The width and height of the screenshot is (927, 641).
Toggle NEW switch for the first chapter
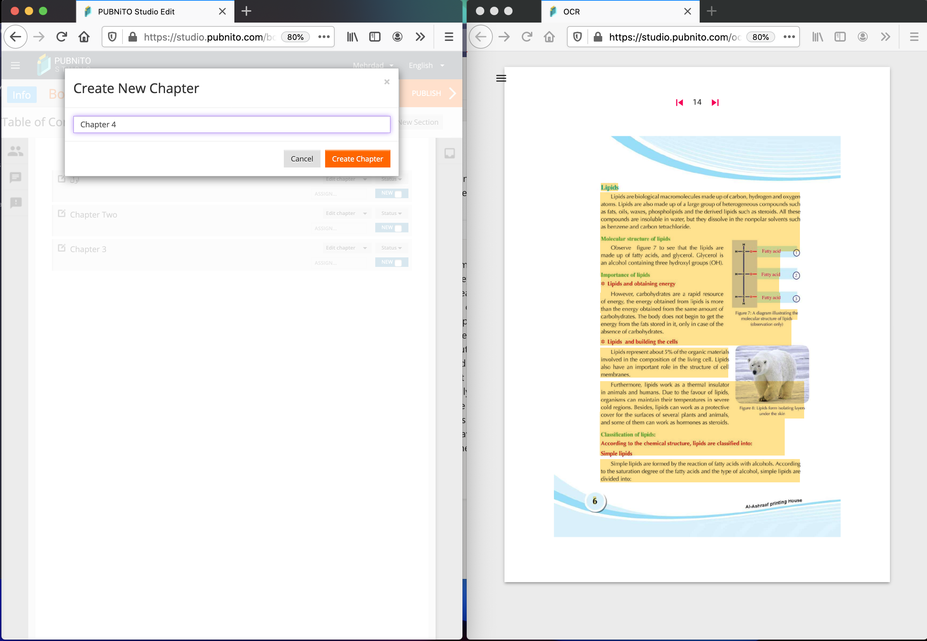pyautogui.click(x=391, y=193)
